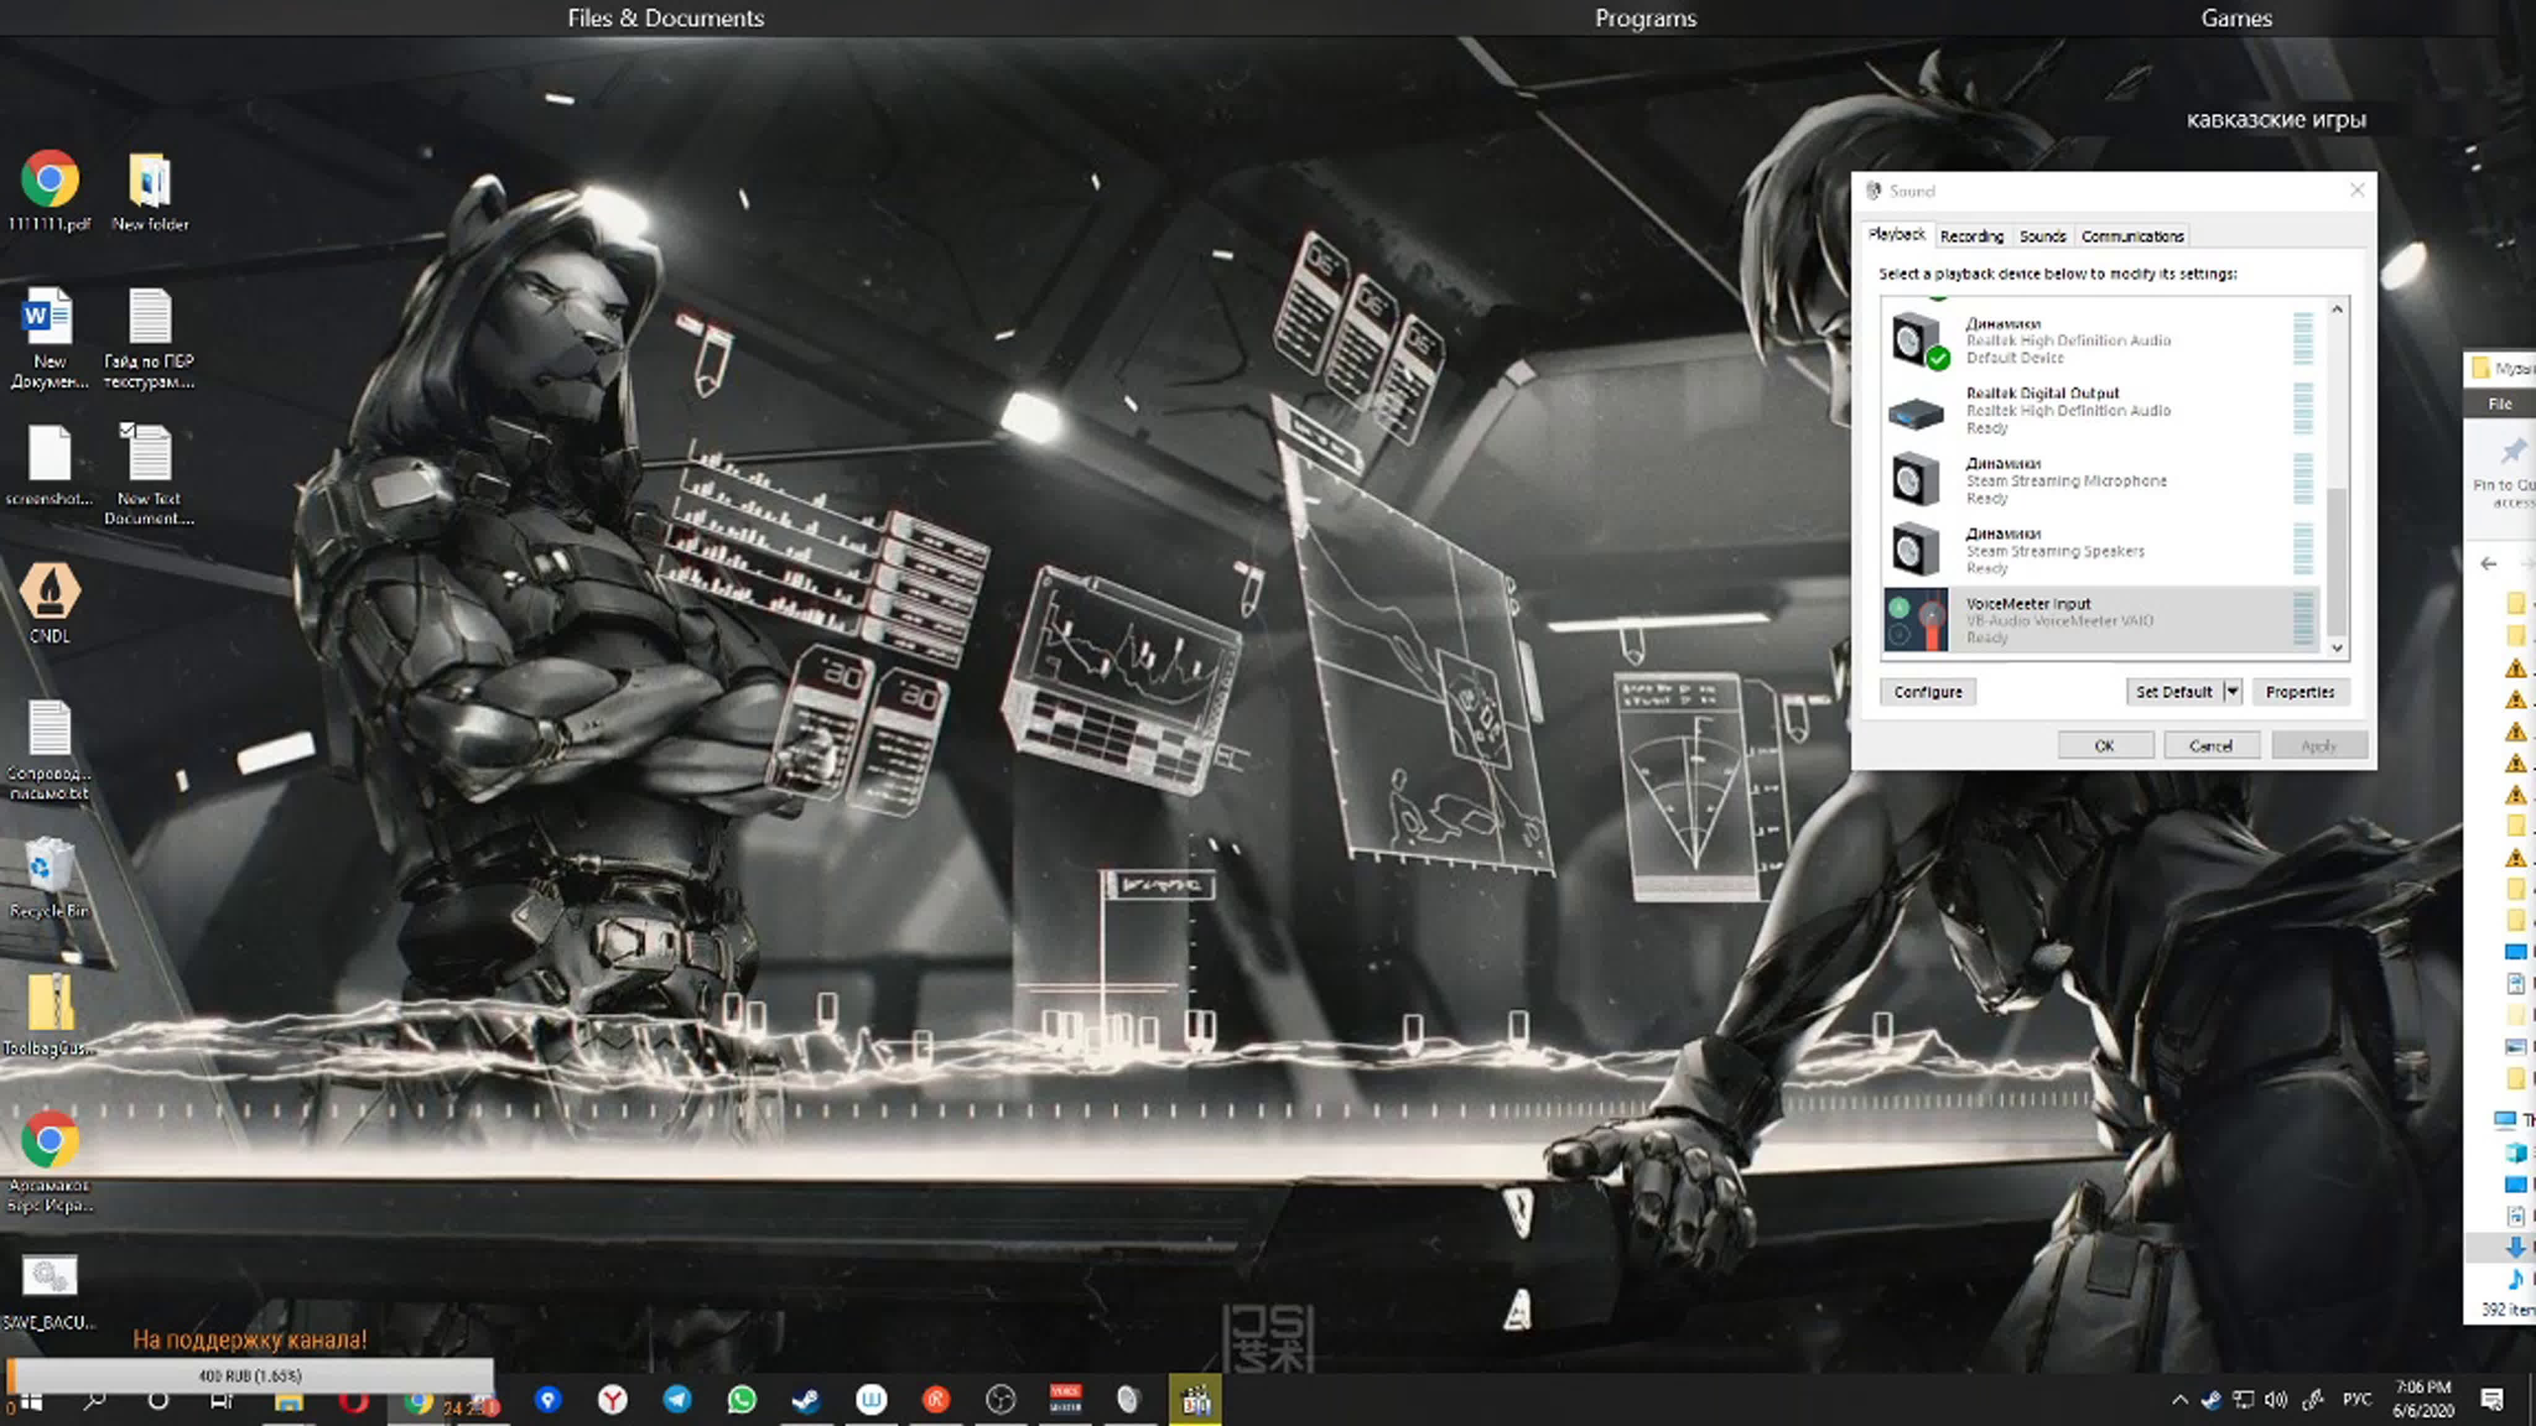Select the Гайд по ПБР text file icon
This screenshot has height=1426, width=2536.
point(150,337)
